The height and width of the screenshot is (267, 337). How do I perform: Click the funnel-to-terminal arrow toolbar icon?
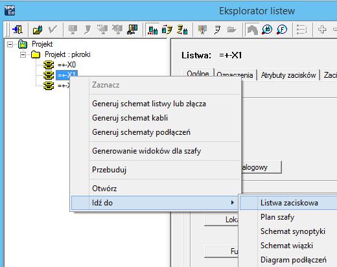click(x=182, y=30)
